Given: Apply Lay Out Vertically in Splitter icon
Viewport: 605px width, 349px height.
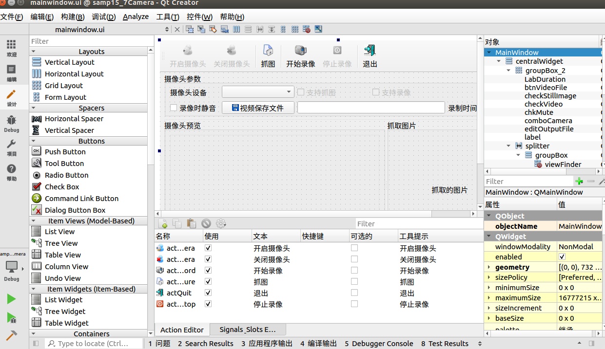Looking at the screenshot, I should [x=272, y=29].
